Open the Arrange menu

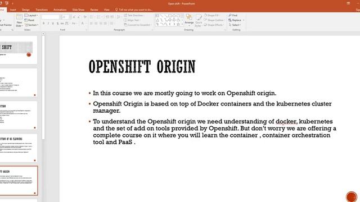[189, 20]
